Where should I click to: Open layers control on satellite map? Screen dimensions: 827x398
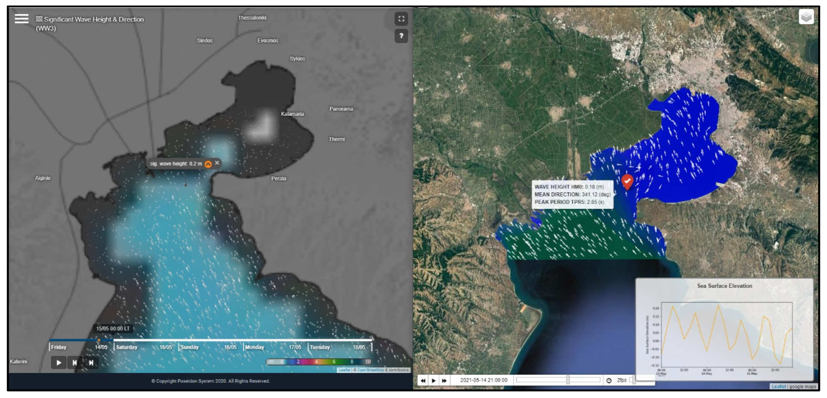pyautogui.click(x=806, y=17)
